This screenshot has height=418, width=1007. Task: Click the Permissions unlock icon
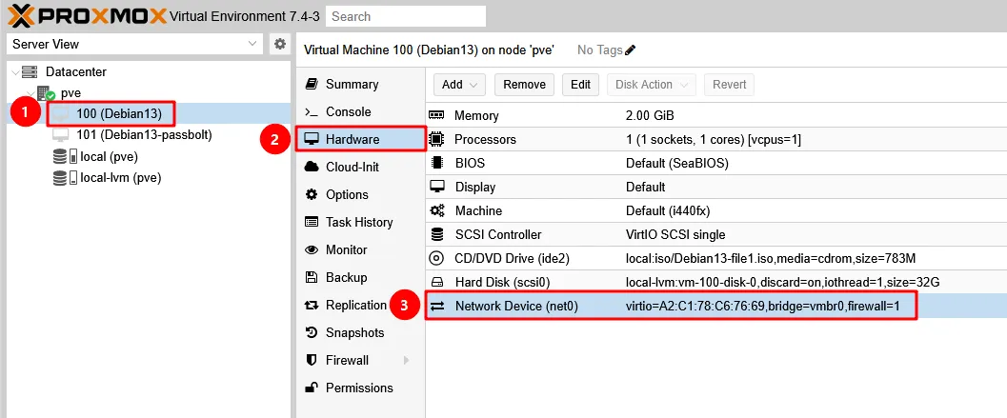pyautogui.click(x=312, y=388)
